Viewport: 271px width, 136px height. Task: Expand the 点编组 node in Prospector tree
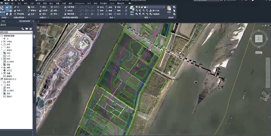click(2, 41)
